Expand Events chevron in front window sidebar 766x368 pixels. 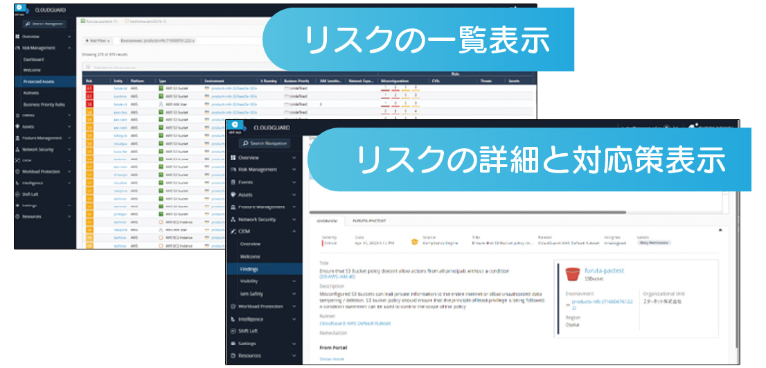pos(294,182)
